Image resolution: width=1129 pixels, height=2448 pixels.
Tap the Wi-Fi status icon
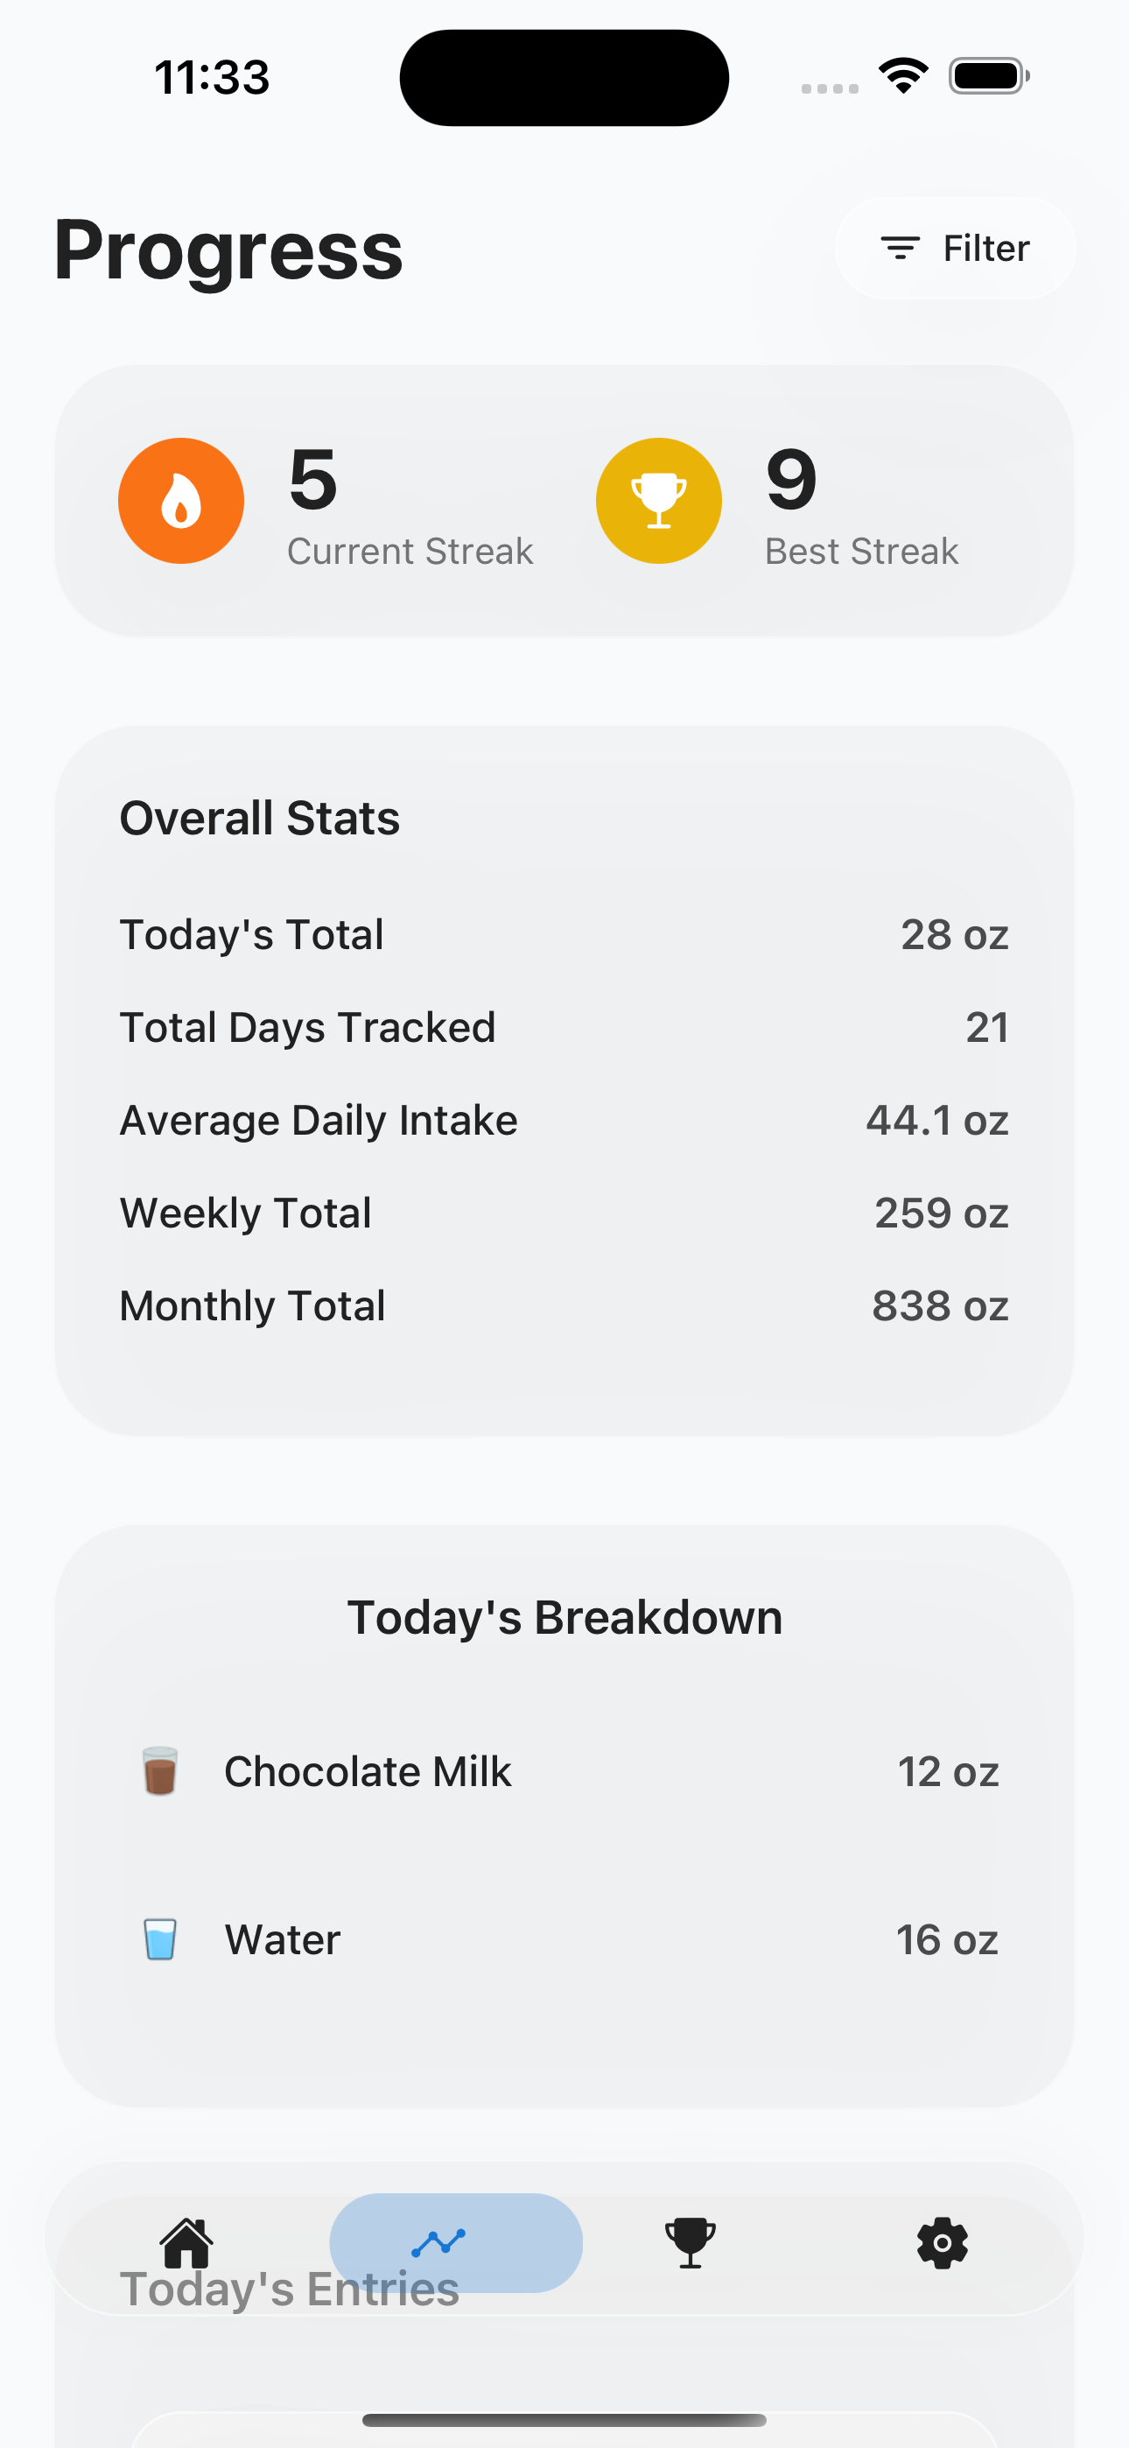tap(903, 76)
